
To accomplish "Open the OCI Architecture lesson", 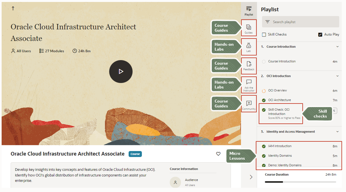I will (x=299, y=100).
